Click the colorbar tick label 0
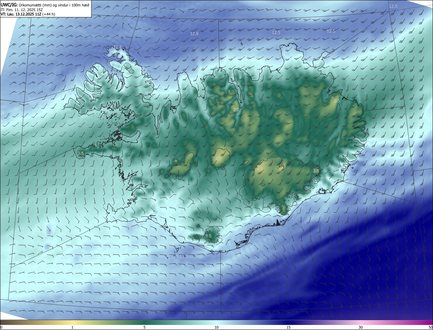The height and width of the screenshot is (330, 433). (1, 327)
